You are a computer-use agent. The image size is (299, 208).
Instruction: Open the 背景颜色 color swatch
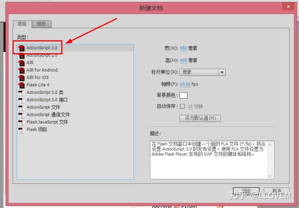183,95
